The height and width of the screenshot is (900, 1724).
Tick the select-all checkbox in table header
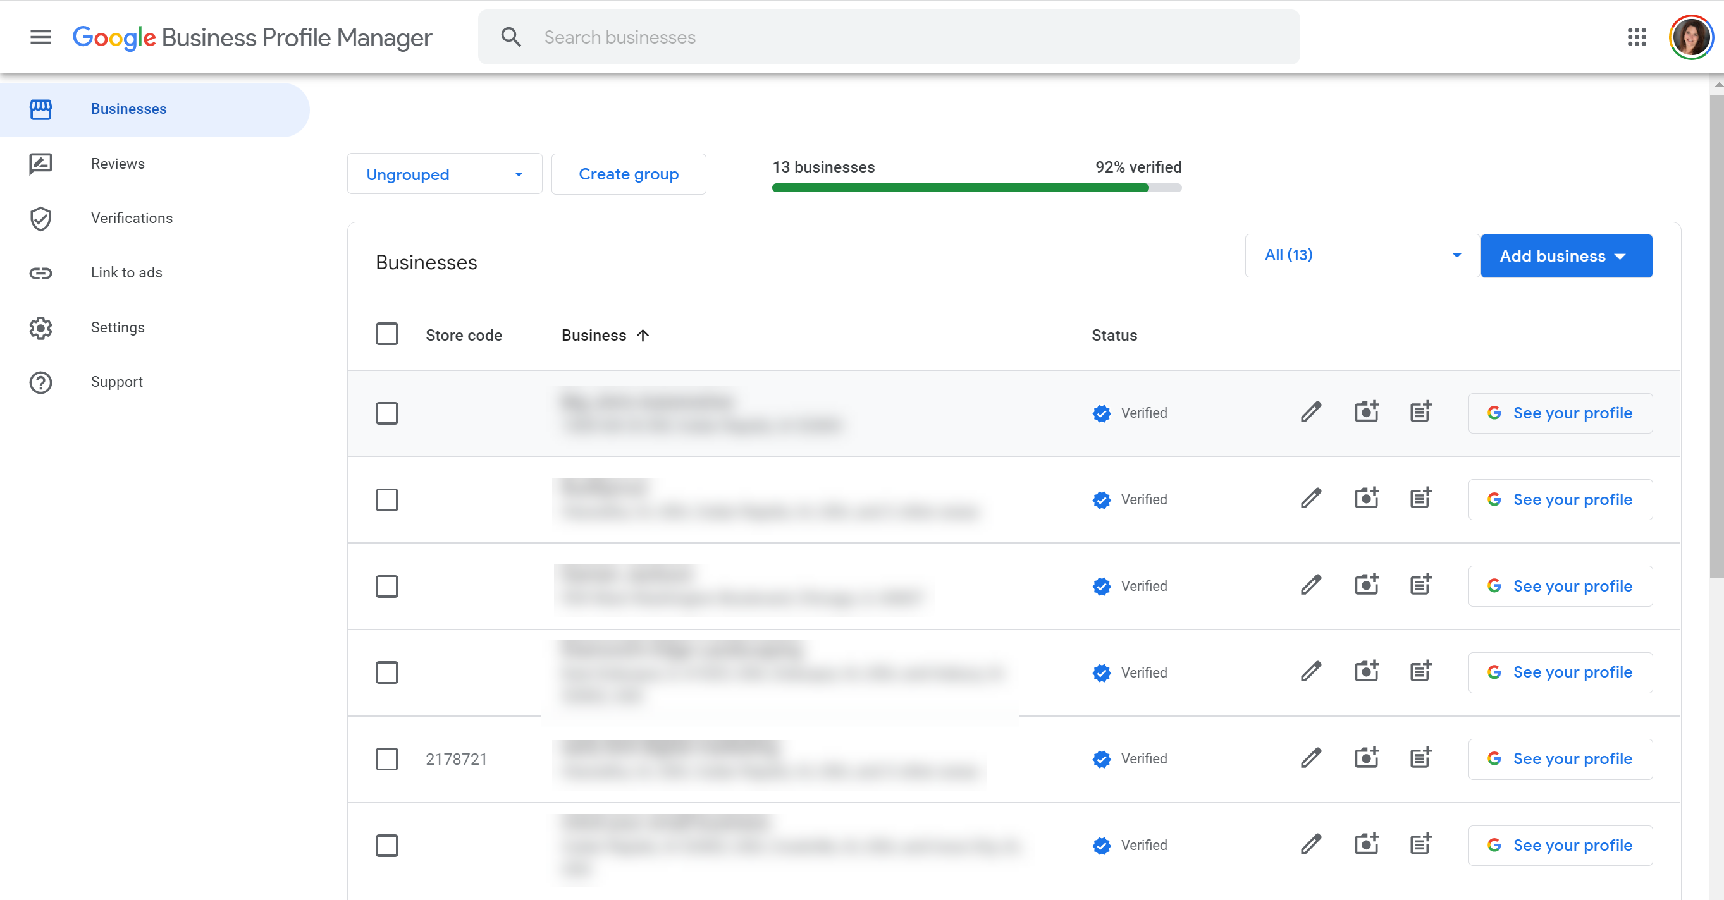pos(387,334)
